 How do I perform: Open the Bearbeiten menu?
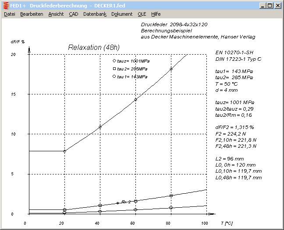click(32, 14)
